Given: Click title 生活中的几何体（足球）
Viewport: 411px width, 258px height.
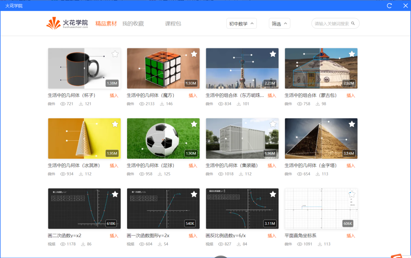Looking at the screenshot, I should [x=150, y=166].
